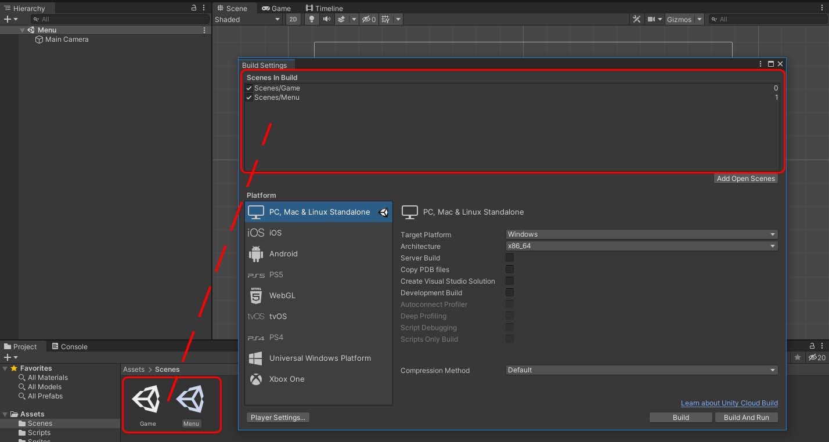Switch to the Timeline tab
829x442 pixels.
point(325,8)
